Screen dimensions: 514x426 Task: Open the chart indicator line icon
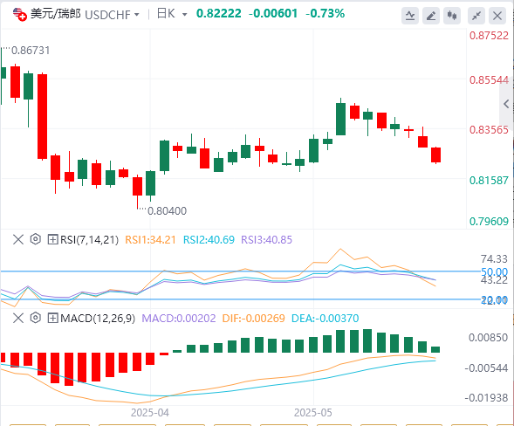[x=410, y=16]
